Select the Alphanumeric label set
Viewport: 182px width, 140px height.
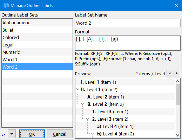[x=37, y=23]
